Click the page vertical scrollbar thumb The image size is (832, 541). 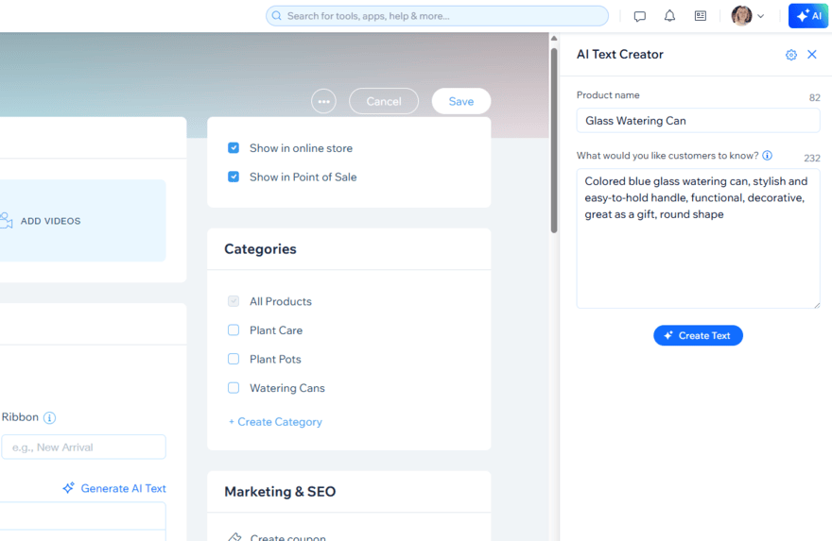[554, 141]
